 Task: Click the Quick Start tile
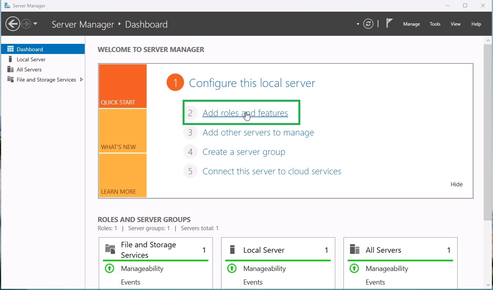coord(123,86)
